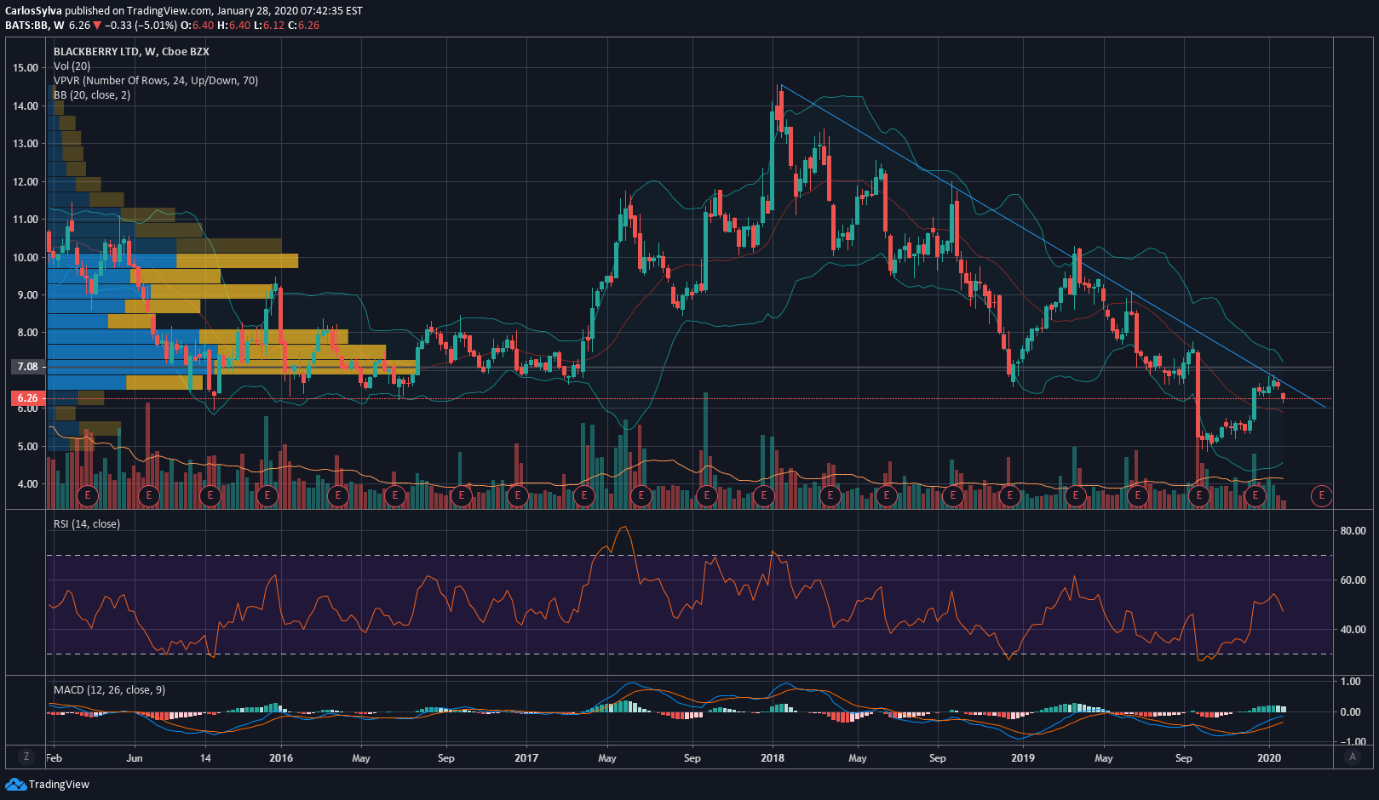Click the Z timezone button at bottom left
Image resolution: width=1379 pixels, height=800 pixels.
[x=26, y=757]
